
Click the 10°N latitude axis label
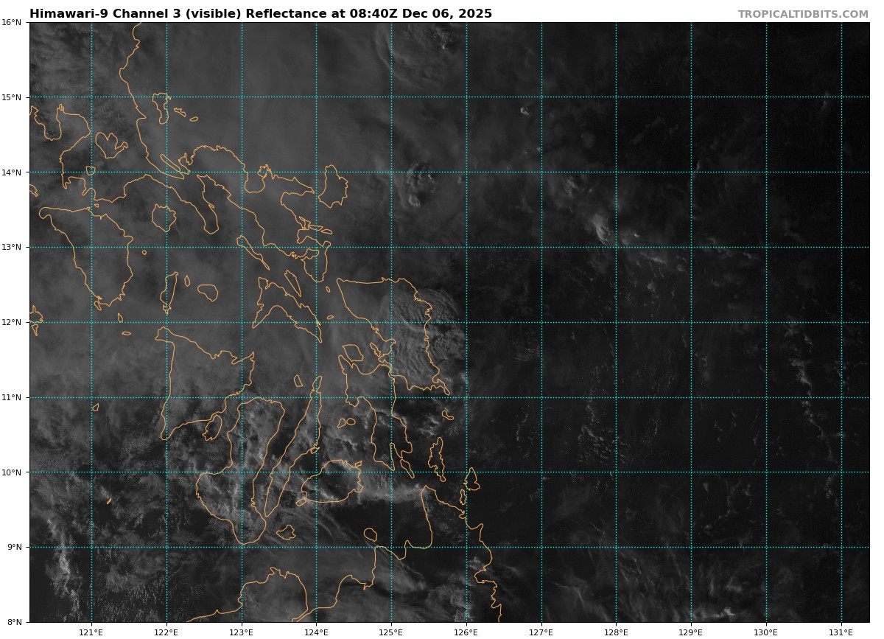(11, 472)
